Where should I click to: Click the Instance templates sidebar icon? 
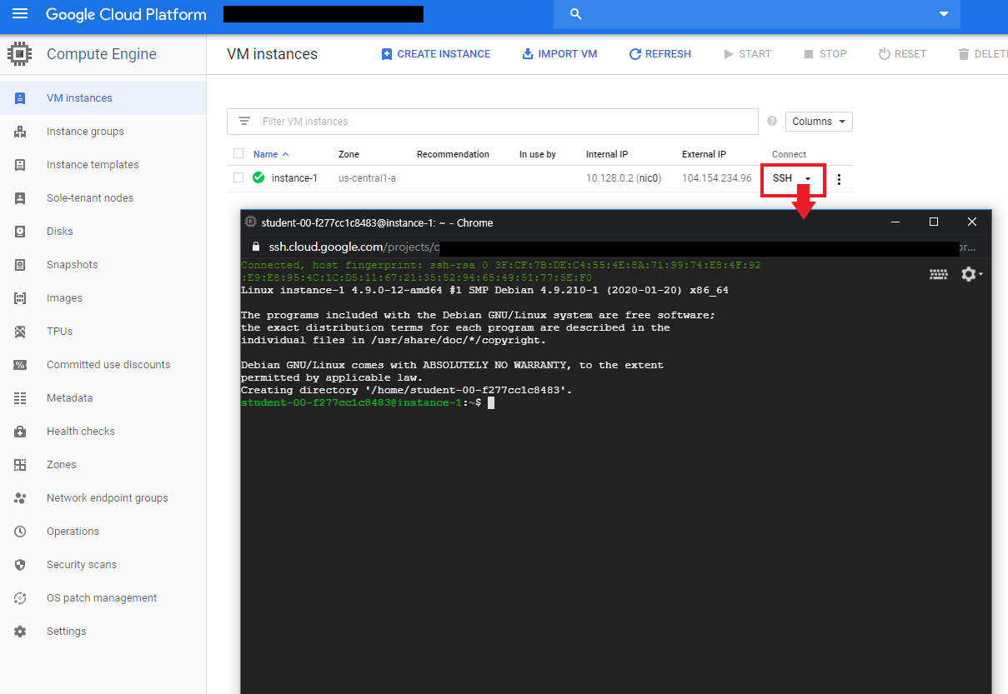[20, 165]
